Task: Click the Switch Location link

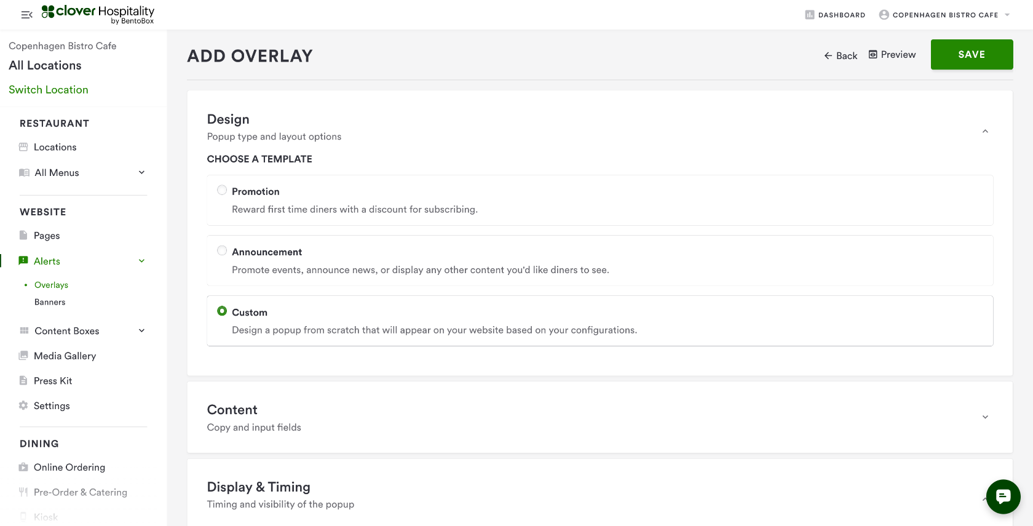Action: 49,90
